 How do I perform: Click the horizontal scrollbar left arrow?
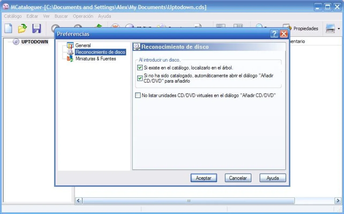(x=78, y=201)
